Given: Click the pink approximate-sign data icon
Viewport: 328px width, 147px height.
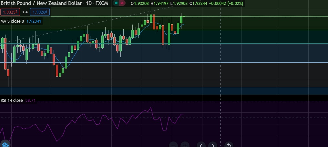Looking at the screenshot, I should click(x=122, y=3).
